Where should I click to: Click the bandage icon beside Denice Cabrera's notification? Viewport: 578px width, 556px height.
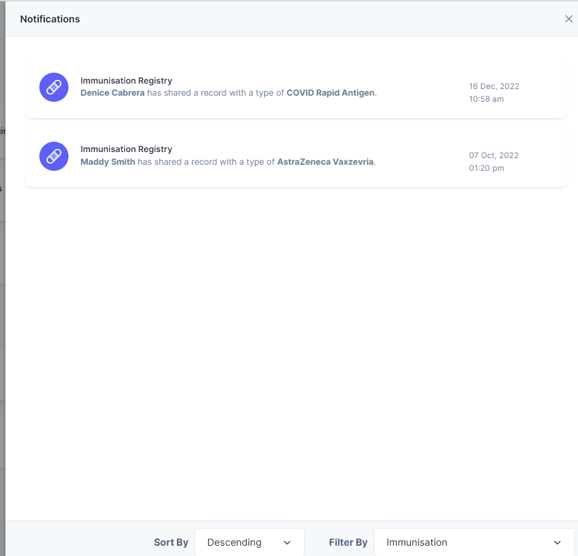(54, 87)
